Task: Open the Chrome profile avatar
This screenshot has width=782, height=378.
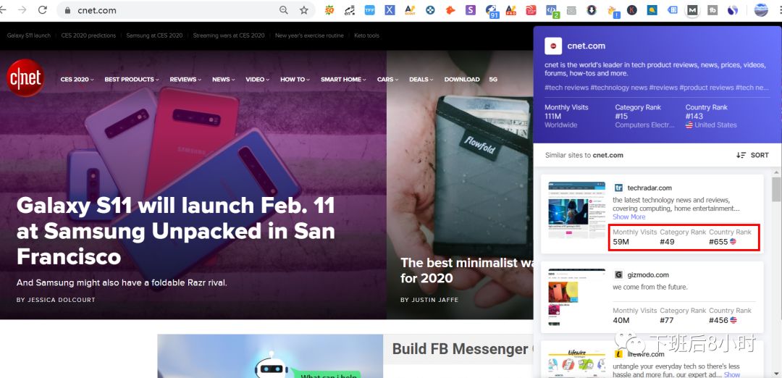Action: (761, 10)
